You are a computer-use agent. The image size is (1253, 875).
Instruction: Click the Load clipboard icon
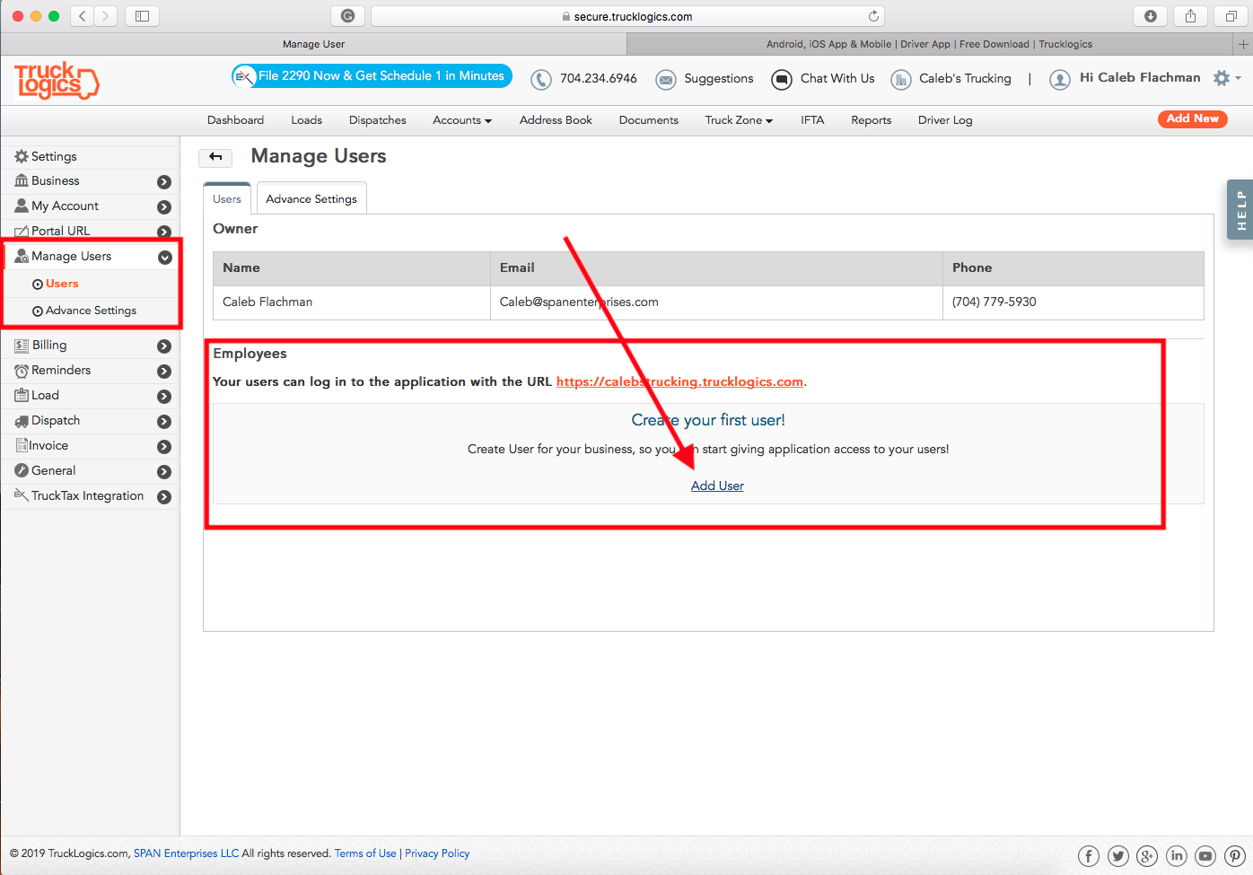pyautogui.click(x=22, y=396)
